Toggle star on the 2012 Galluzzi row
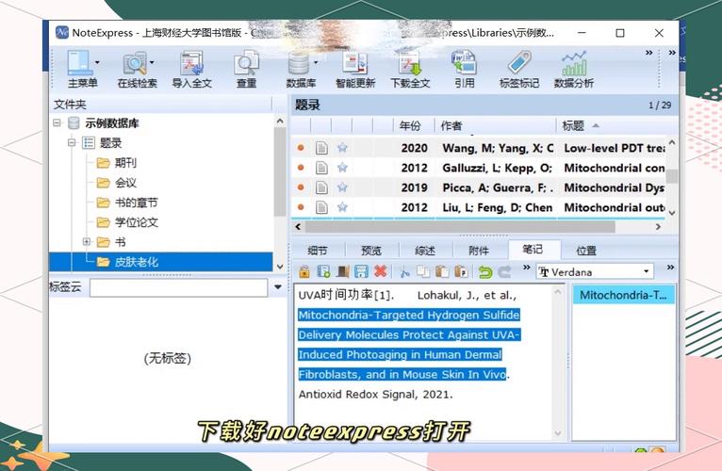The width and height of the screenshot is (722, 471). pos(342,168)
